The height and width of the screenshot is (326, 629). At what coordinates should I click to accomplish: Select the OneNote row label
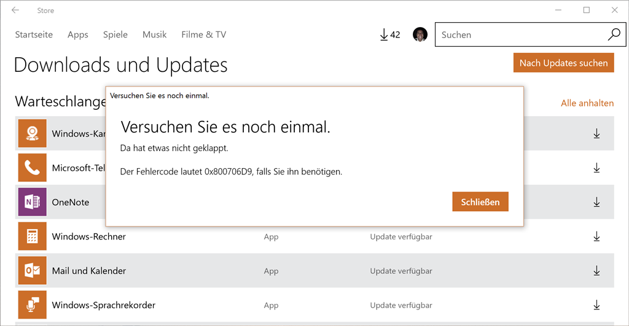click(71, 202)
